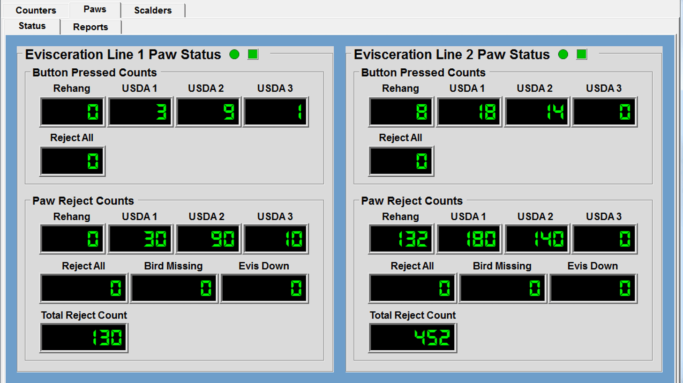
Task: Switch to the Status tab
Action: 31,26
